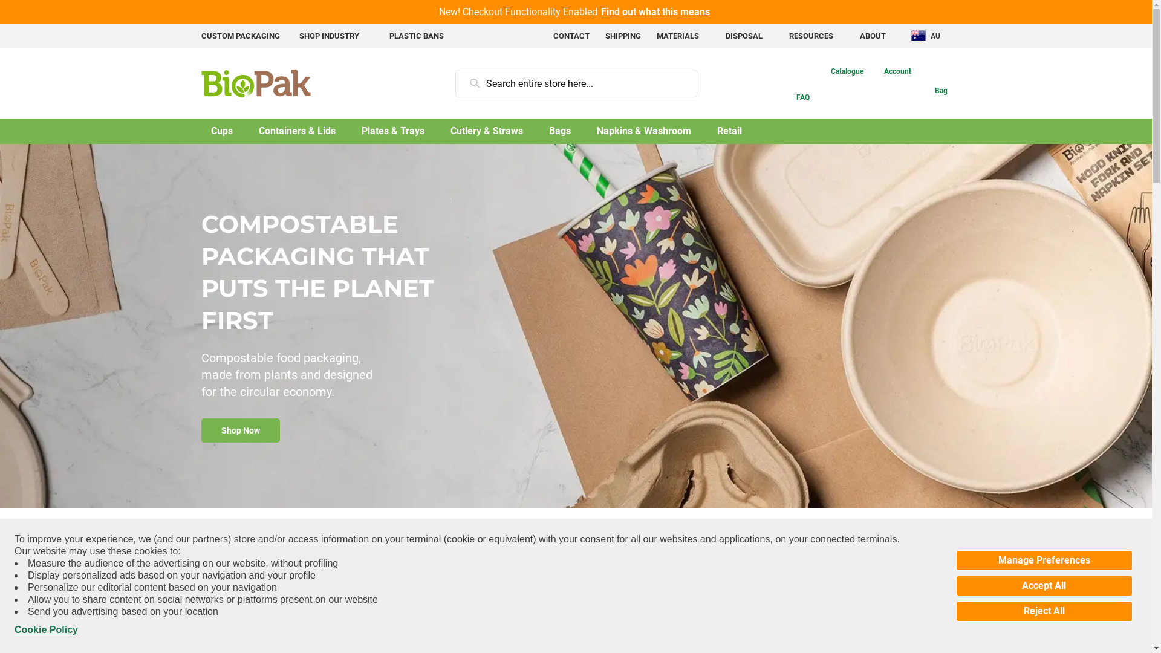Open the Catalogue link
The width and height of the screenshot is (1161, 653).
(847, 71)
